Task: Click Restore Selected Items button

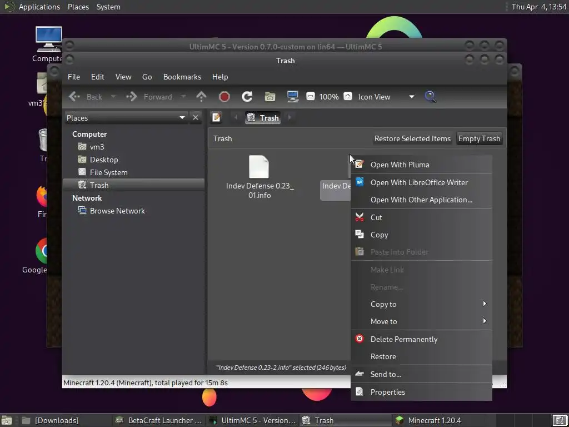Action: pyautogui.click(x=413, y=138)
